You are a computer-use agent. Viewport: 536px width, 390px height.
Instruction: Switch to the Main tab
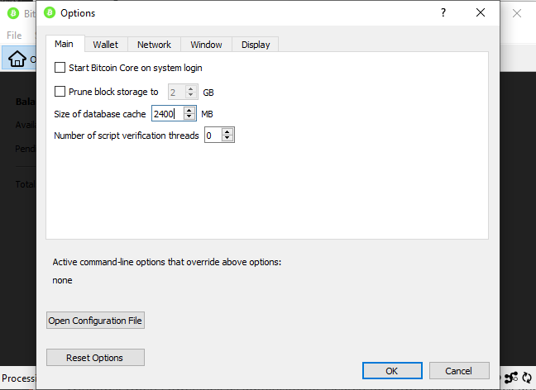(x=65, y=44)
